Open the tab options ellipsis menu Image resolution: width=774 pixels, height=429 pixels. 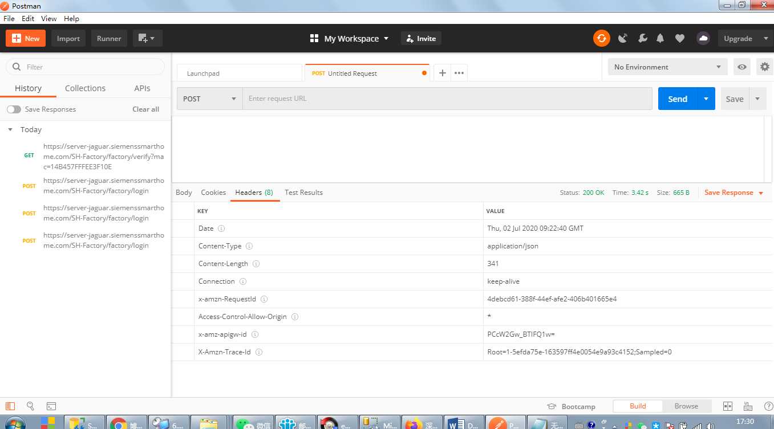[x=459, y=73]
